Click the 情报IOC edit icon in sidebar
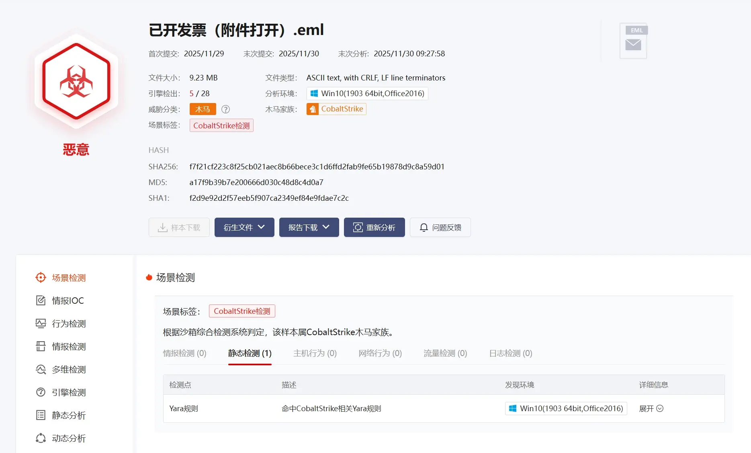The height and width of the screenshot is (453, 751). [x=41, y=301]
